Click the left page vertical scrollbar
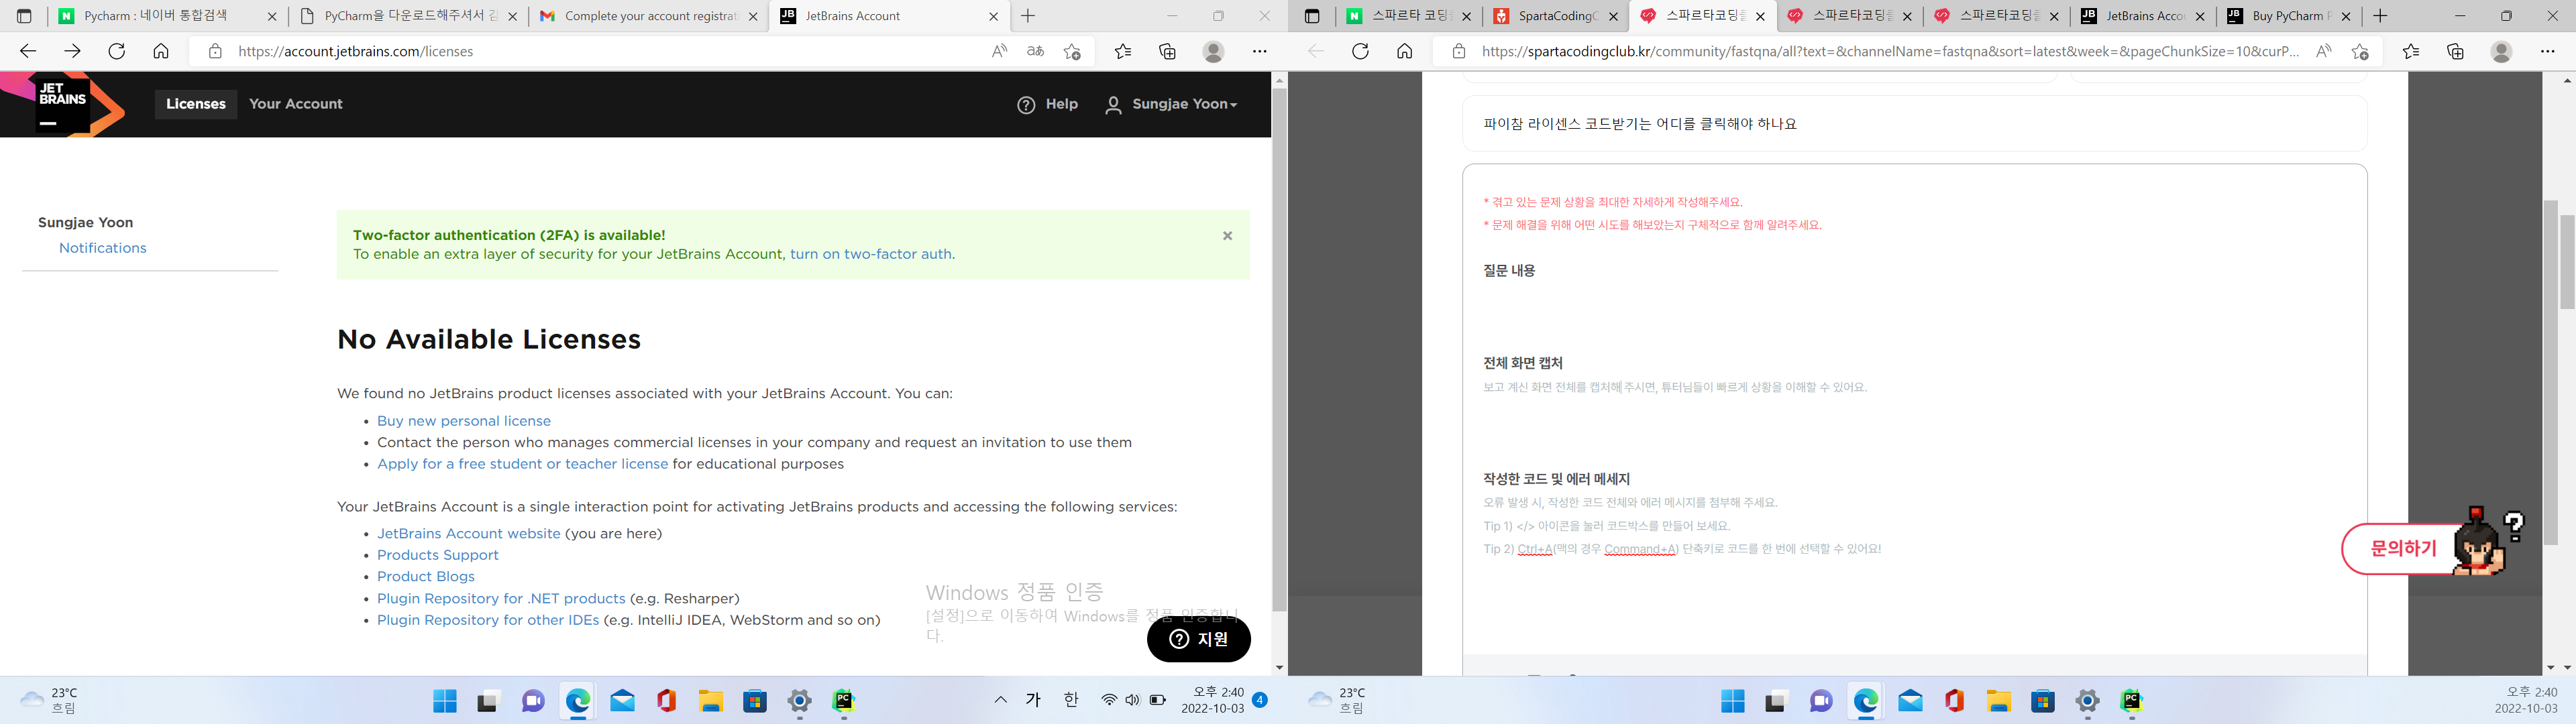Screen dimensions: 2576x724 point(1279,350)
